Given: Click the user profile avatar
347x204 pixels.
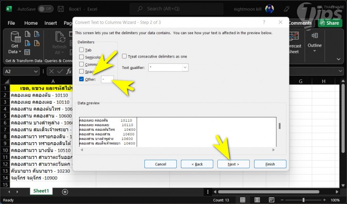Looking at the screenshot, I should point(269,9).
